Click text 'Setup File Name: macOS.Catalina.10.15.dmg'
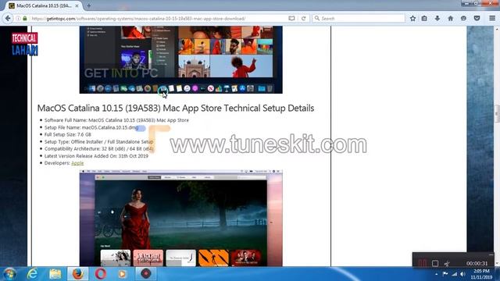The image size is (500, 281). pyautogui.click(x=91, y=127)
